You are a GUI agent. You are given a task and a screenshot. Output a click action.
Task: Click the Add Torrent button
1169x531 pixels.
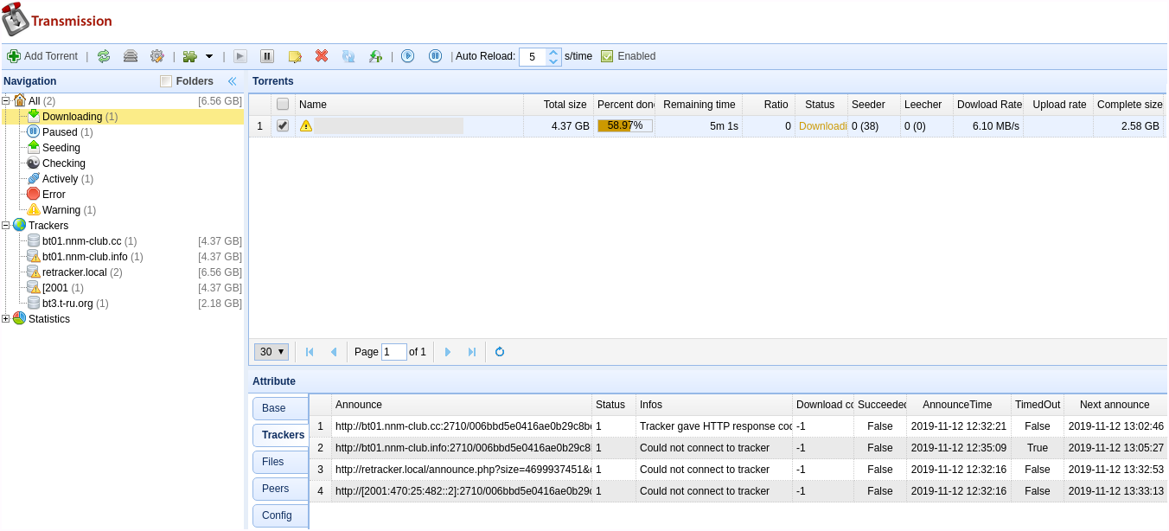tap(42, 56)
